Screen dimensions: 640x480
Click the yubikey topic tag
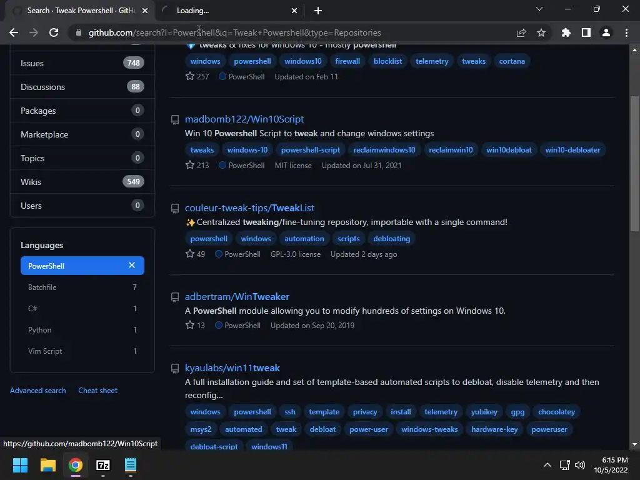tap(484, 412)
